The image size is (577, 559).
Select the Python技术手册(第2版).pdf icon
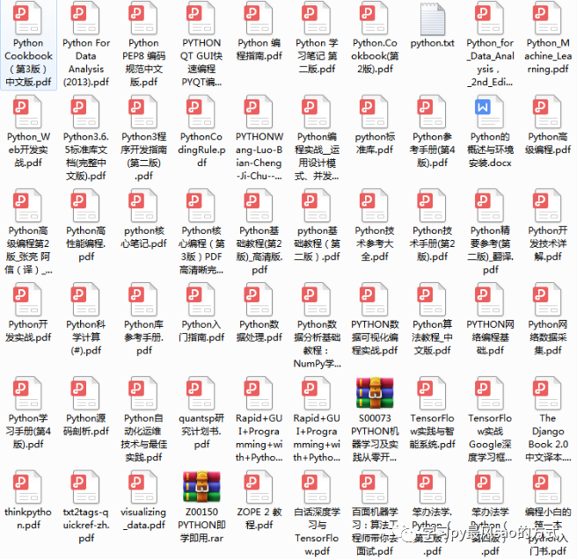[x=433, y=205]
